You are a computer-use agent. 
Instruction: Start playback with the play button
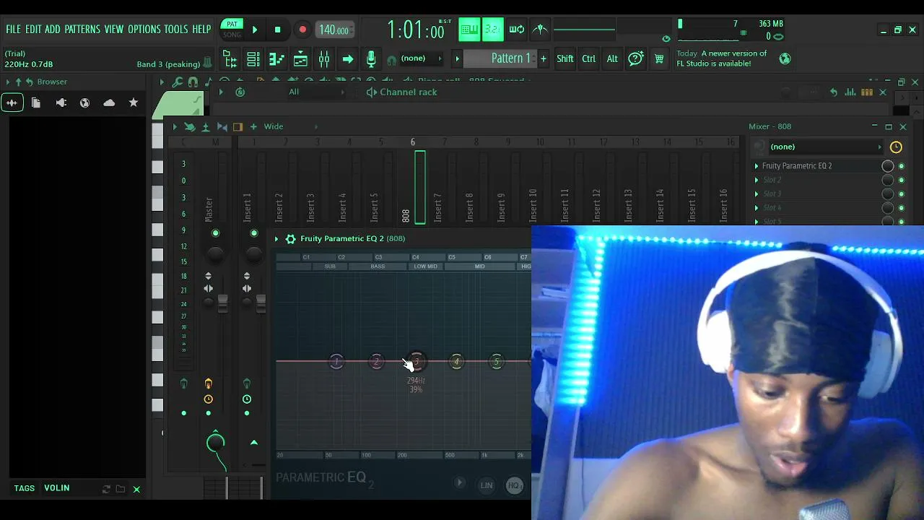255,30
